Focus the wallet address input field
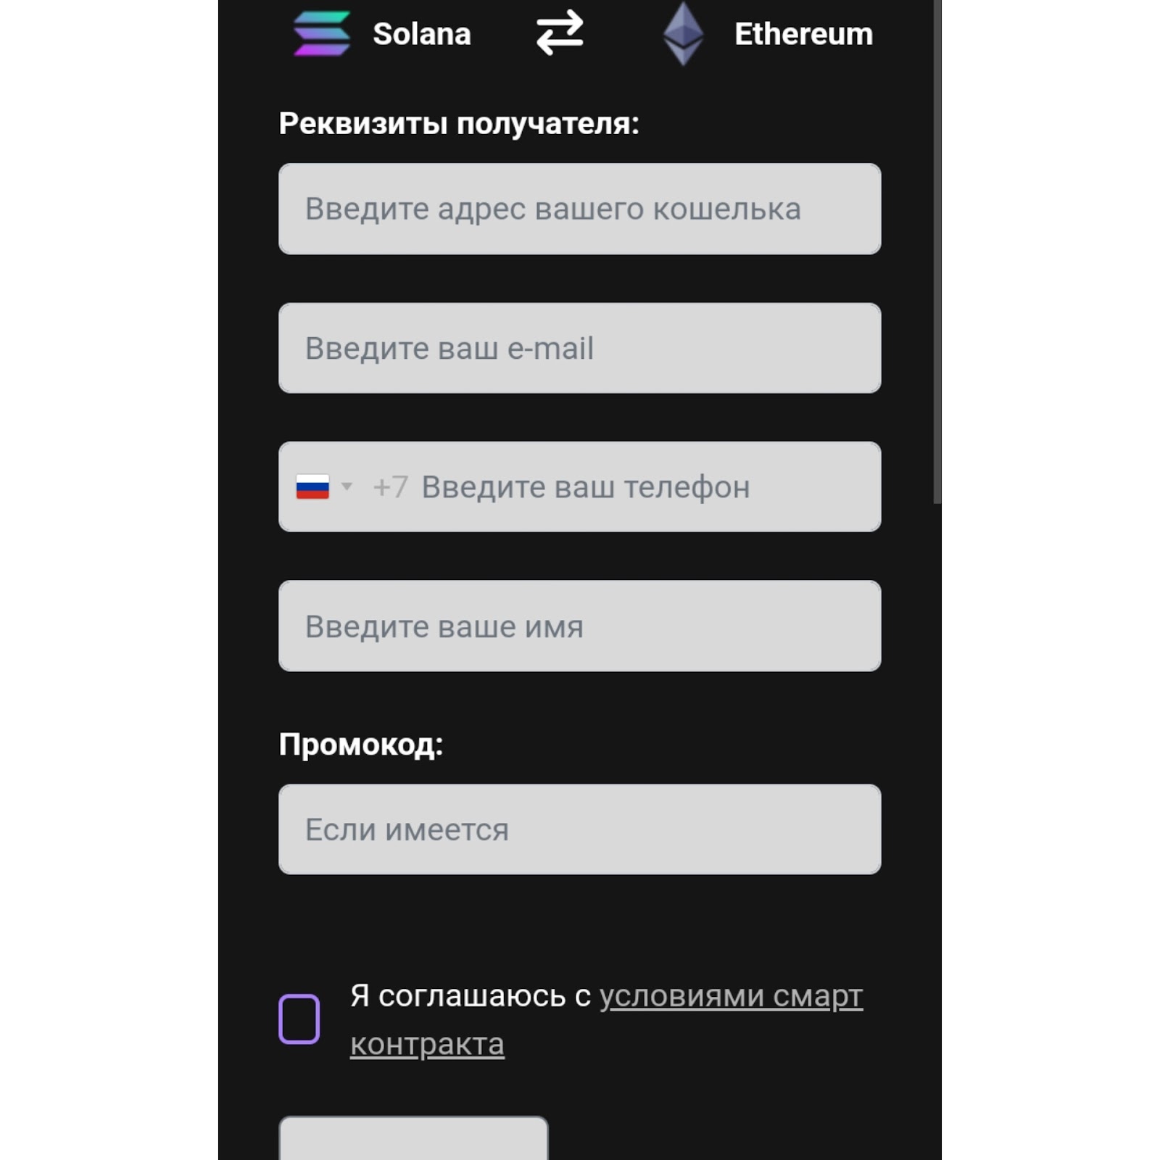1160x1160 pixels. (580, 209)
